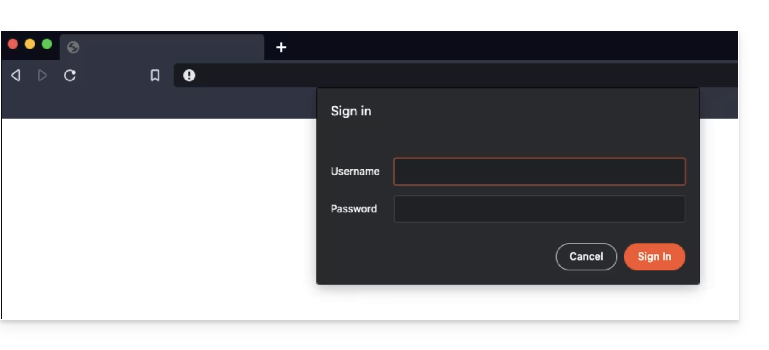Image resolution: width=769 pixels, height=350 pixels.
Task: Click the globe favicon on the tab
Action: point(73,47)
